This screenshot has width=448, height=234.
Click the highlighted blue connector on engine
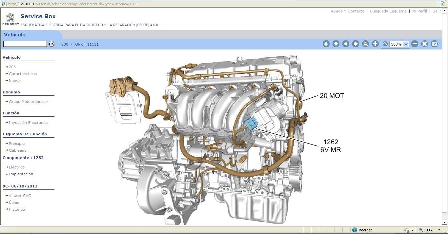[252, 124]
